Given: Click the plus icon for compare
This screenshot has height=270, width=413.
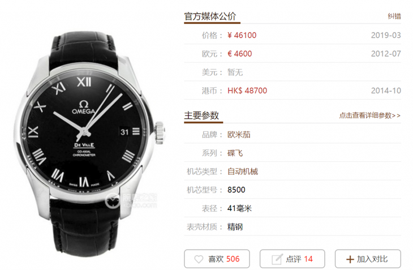Looking at the screenshot, I should pyautogui.click(x=350, y=259).
